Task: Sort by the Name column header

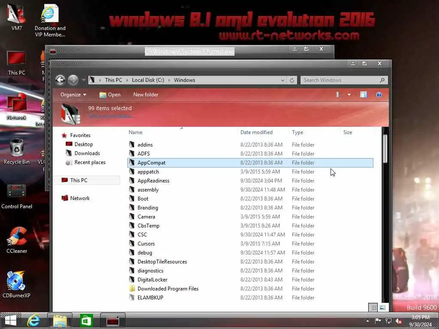Action: pyautogui.click(x=135, y=132)
